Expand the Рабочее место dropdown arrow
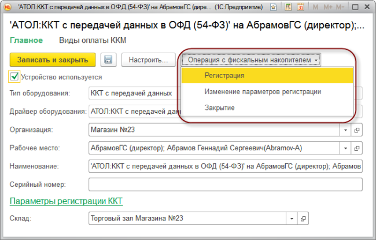Screen dimensions: 376x240 345,148
